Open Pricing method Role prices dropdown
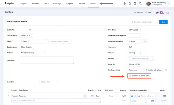The width and height of the screenshot is (174, 105). [x=135, y=70]
